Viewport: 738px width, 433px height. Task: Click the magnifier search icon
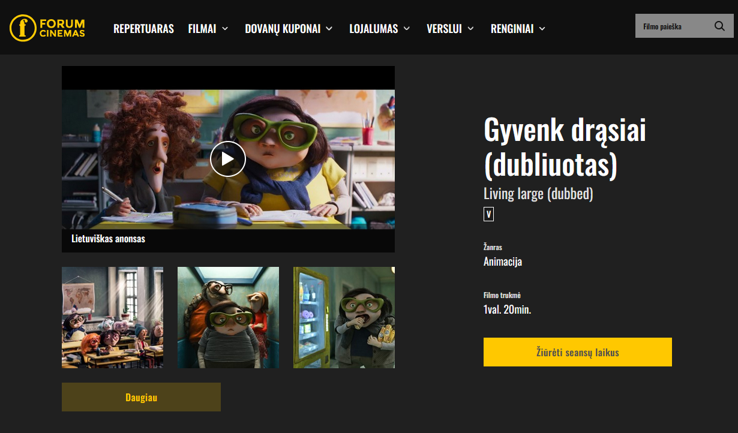(x=719, y=26)
